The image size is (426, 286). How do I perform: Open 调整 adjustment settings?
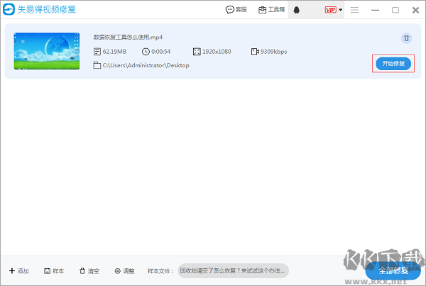pos(125,271)
